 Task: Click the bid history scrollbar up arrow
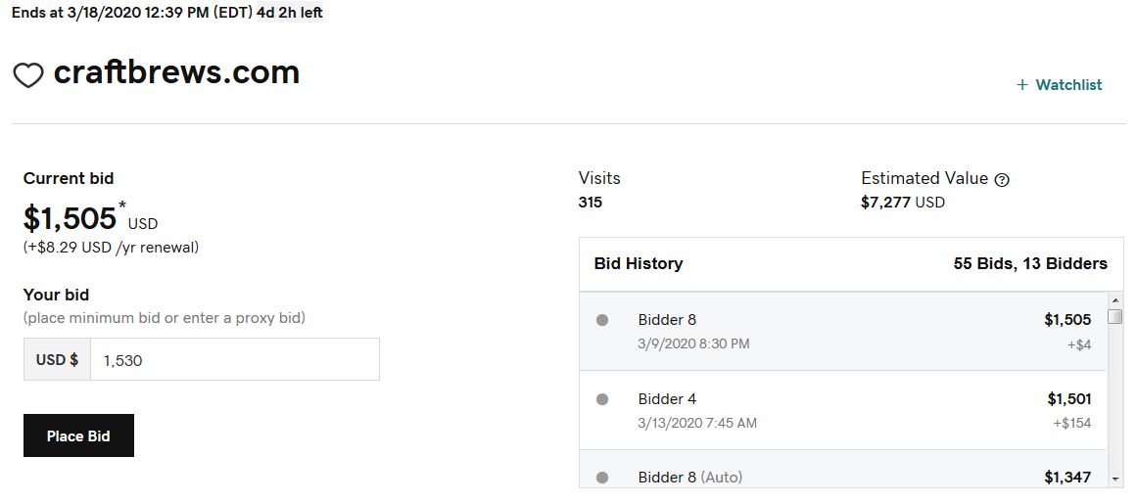point(1115,300)
